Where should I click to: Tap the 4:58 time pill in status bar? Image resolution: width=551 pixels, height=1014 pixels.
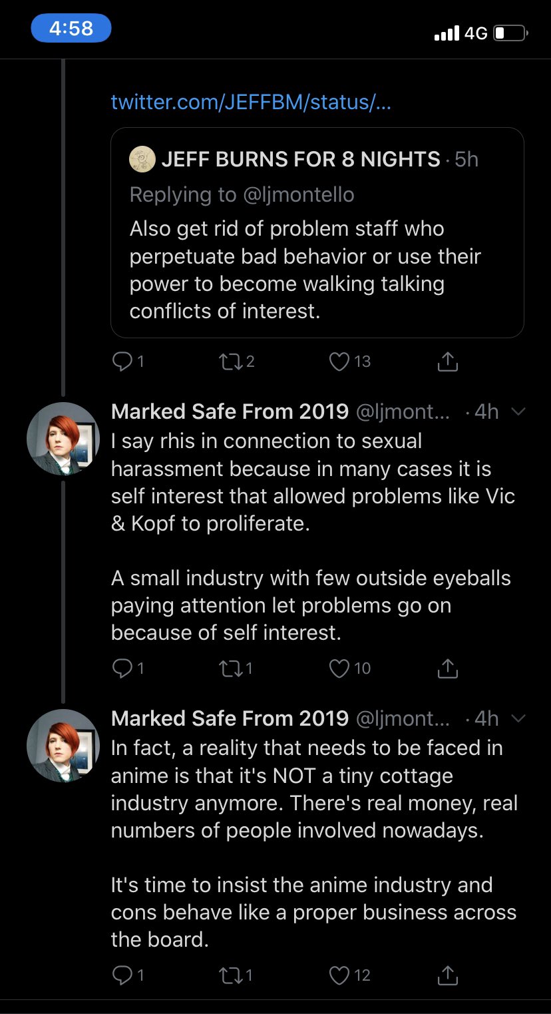click(71, 29)
